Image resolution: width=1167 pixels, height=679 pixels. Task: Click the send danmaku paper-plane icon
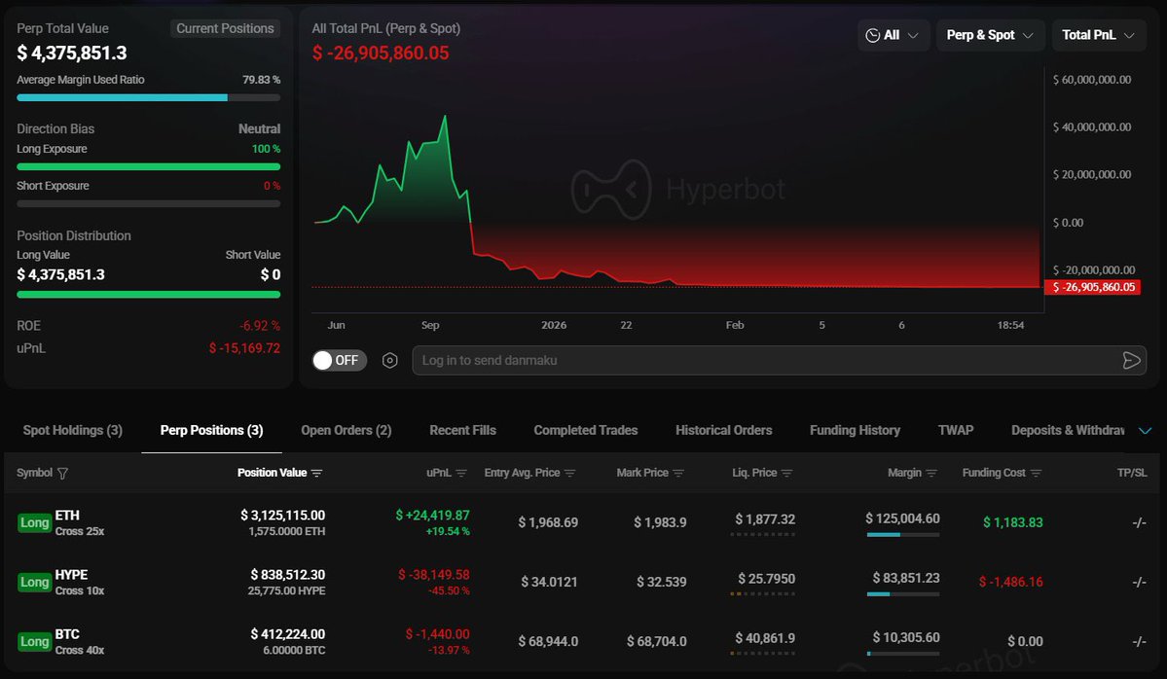[1131, 361]
